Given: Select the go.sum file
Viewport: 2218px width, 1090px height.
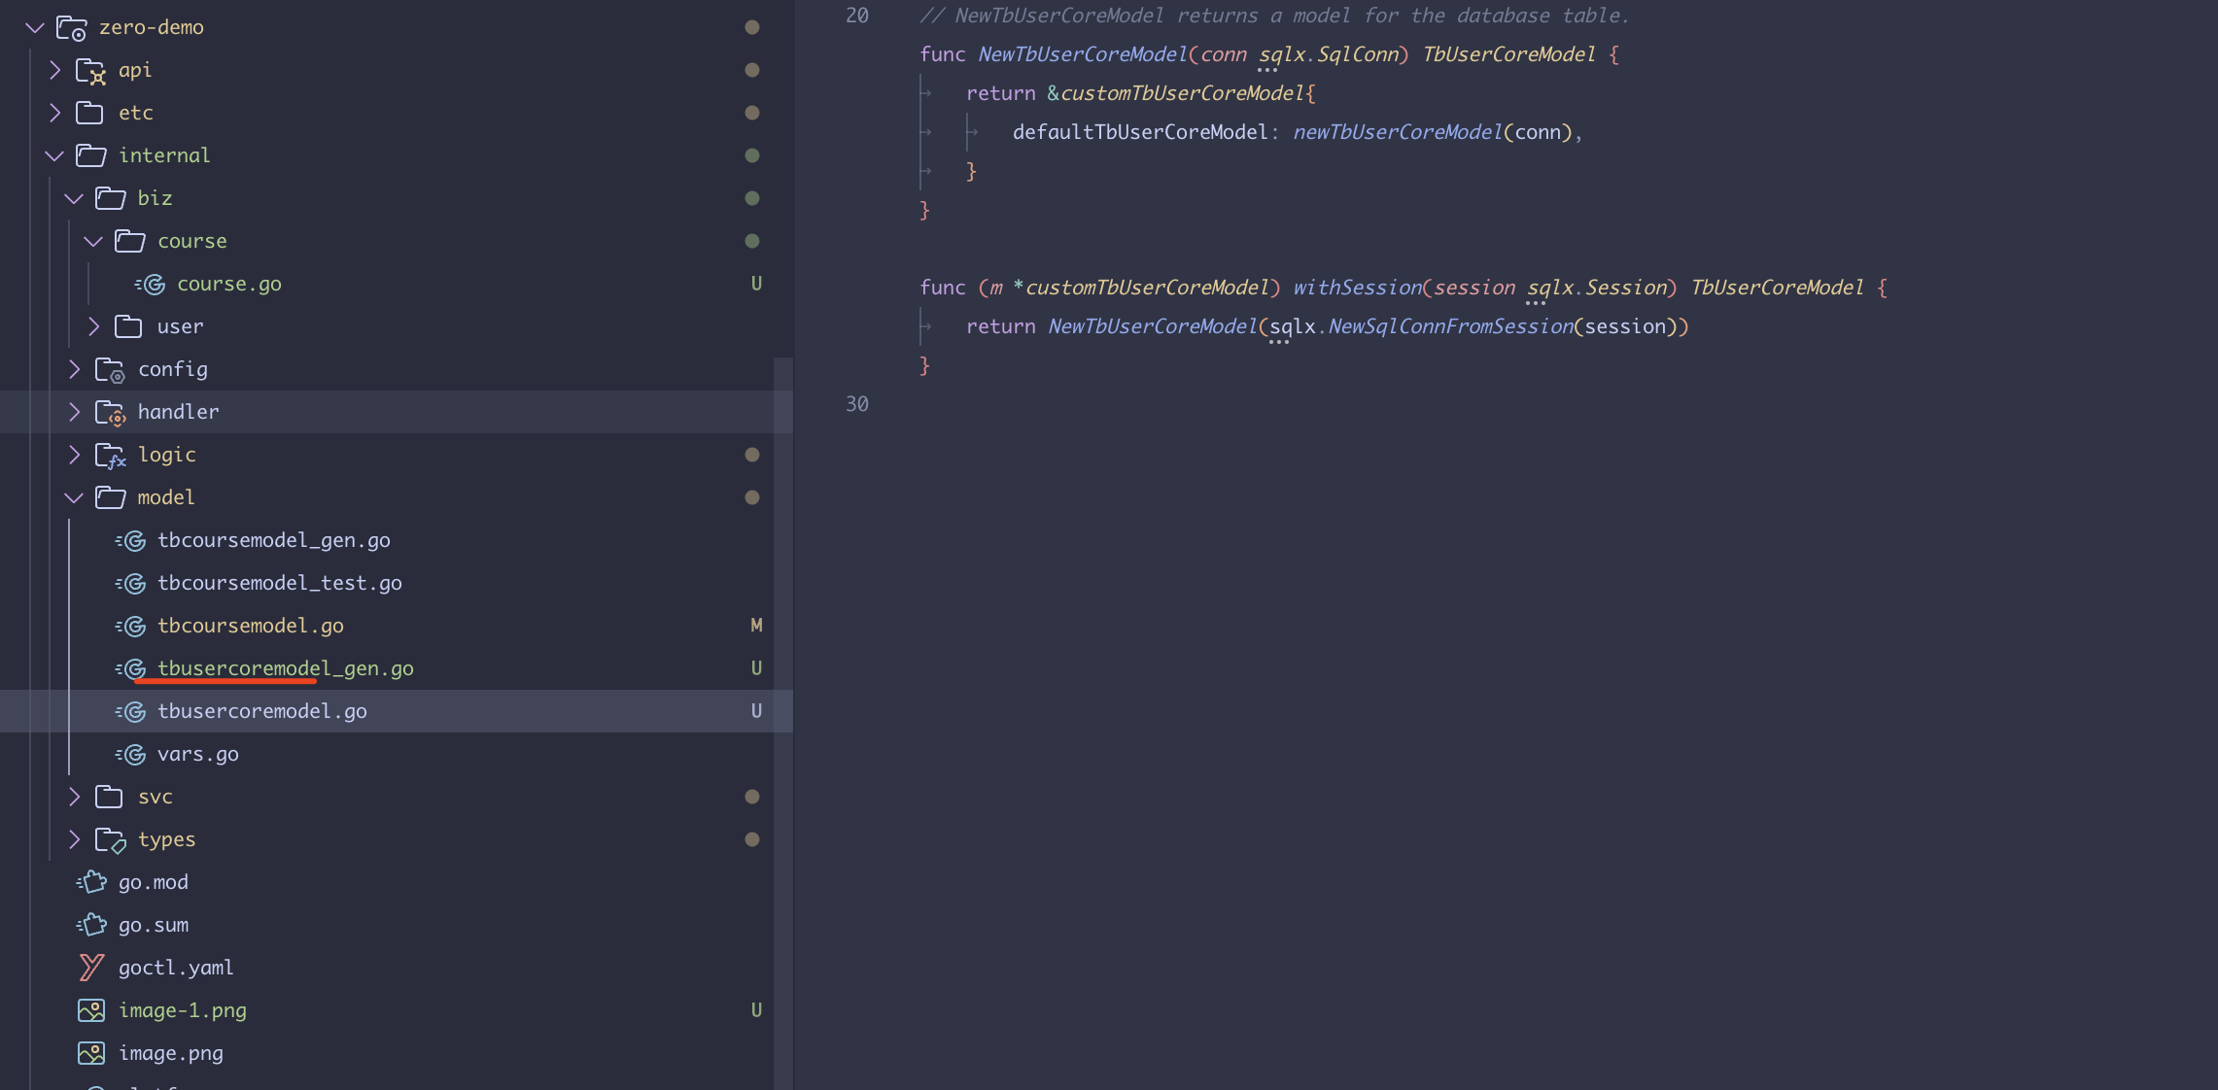Looking at the screenshot, I should pos(154,925).
